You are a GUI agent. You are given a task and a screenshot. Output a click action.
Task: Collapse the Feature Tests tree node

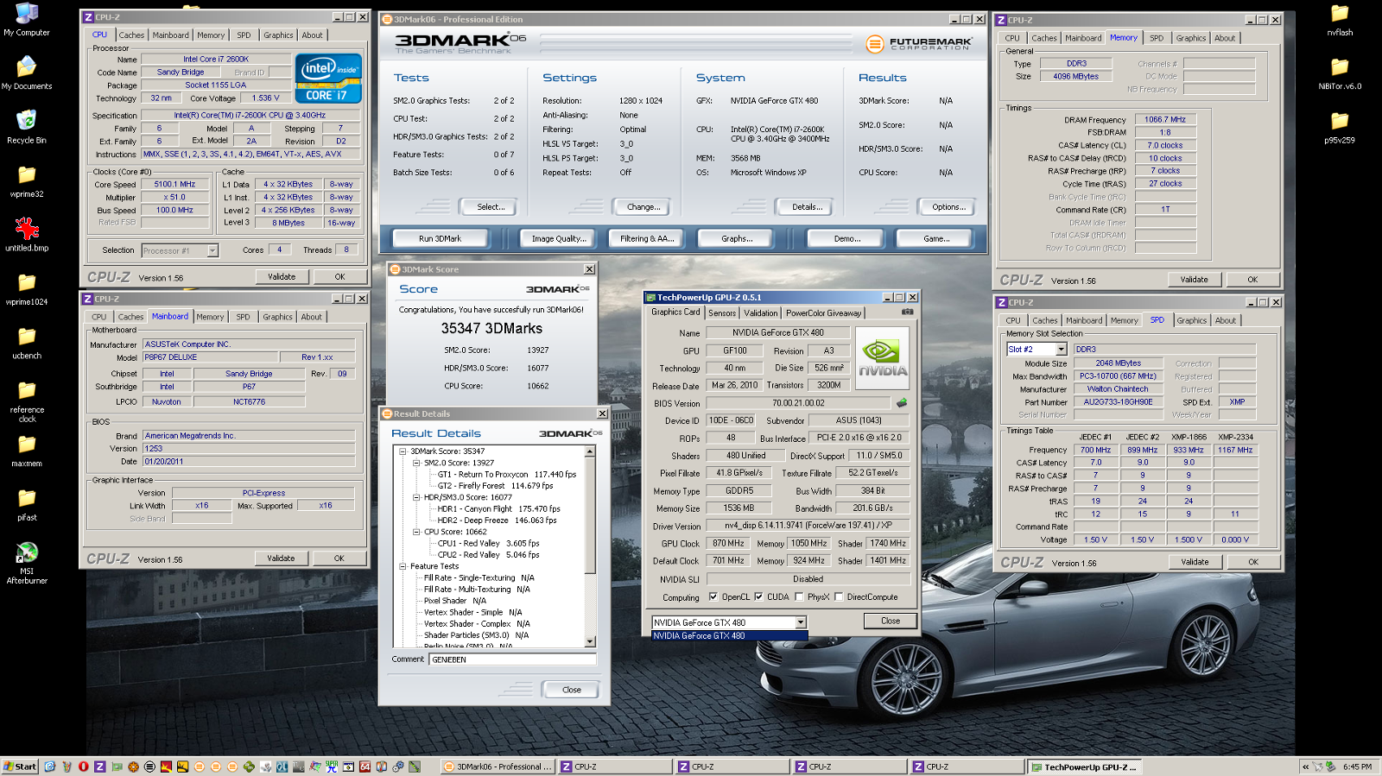403,566
